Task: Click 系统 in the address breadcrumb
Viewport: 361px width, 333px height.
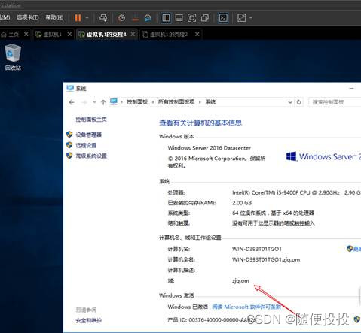Action: pos(210,101)
